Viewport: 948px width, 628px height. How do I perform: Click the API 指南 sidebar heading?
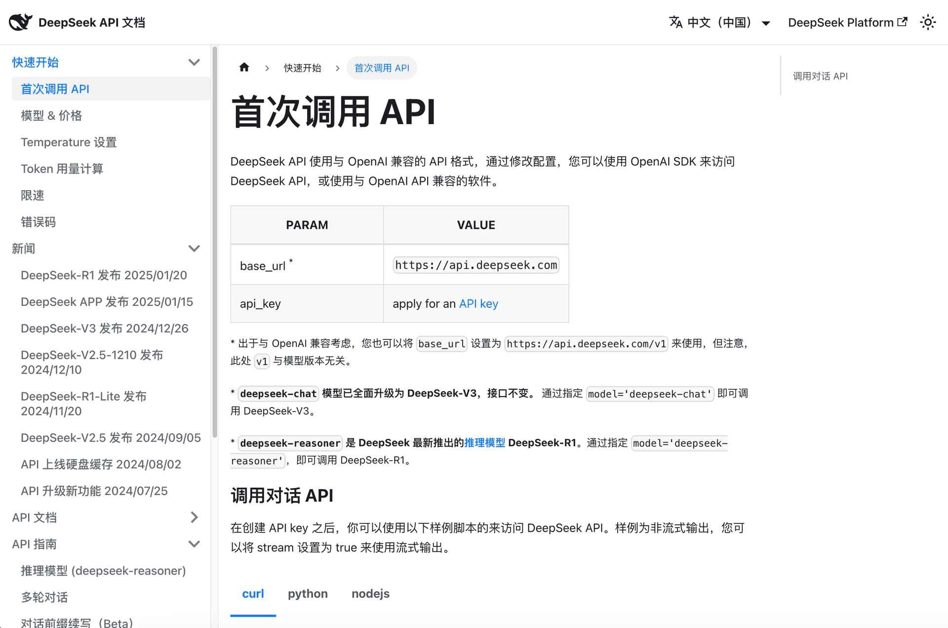pyautogui.click(x=35, y=544)
